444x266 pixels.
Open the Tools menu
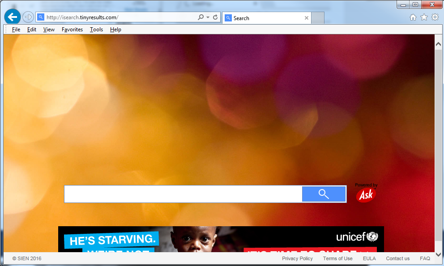96,30
